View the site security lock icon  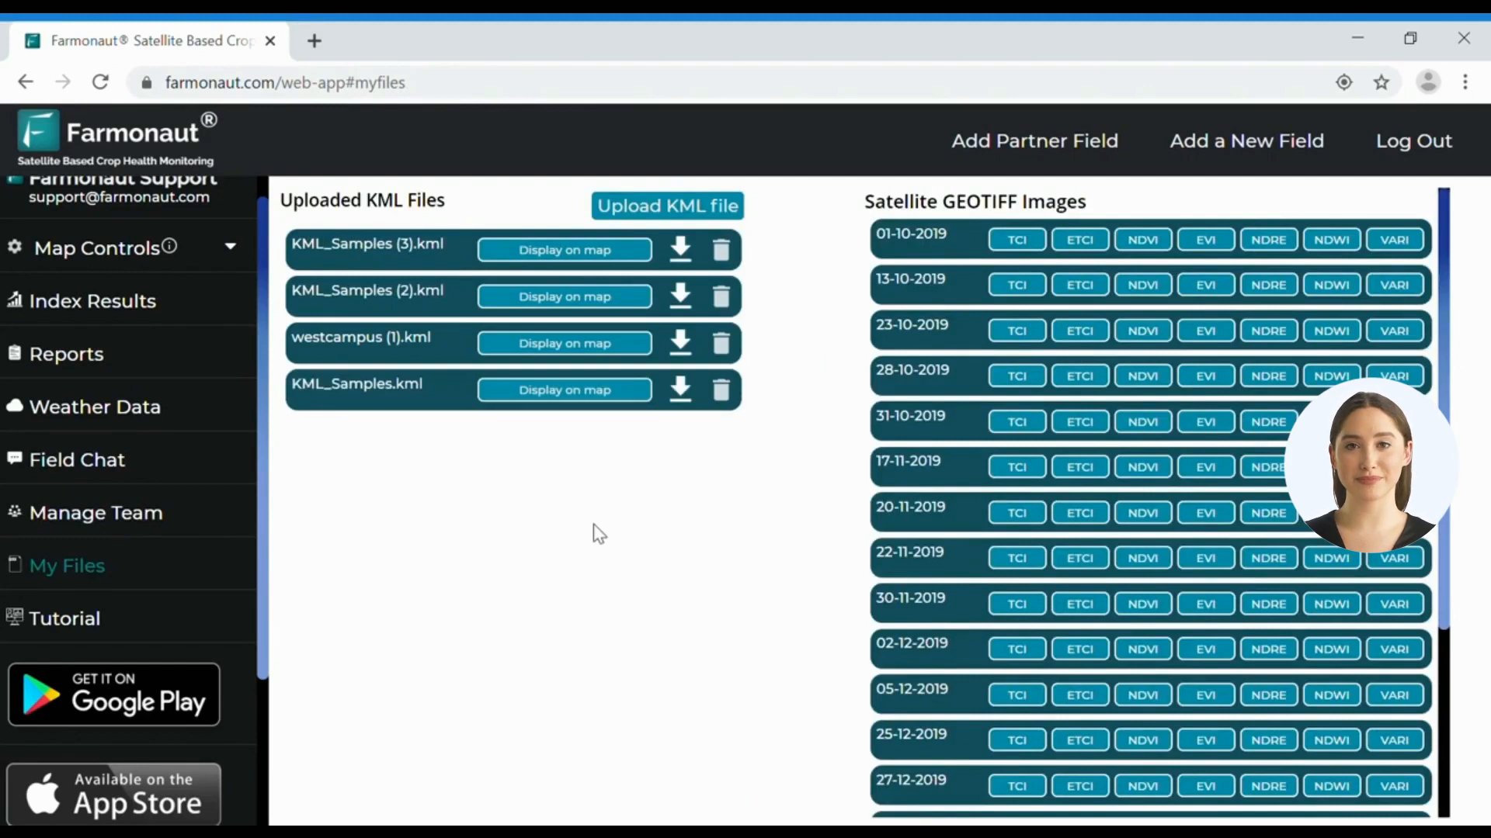coord(146,82)
